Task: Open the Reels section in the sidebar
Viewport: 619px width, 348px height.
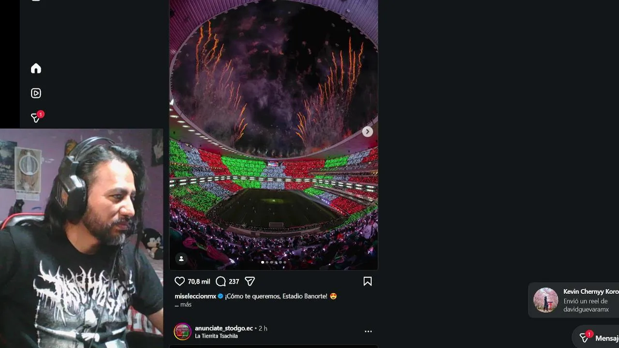Action: [x=36, y=93]
